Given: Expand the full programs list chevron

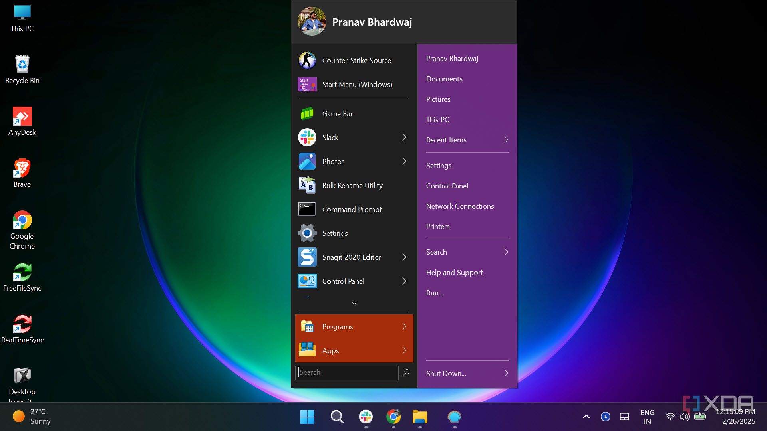Looking at the screenshot, I should coord(354,303).
